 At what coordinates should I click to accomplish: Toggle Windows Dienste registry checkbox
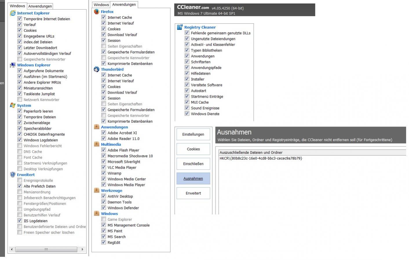pyautogui.click(x=187, y=114)
